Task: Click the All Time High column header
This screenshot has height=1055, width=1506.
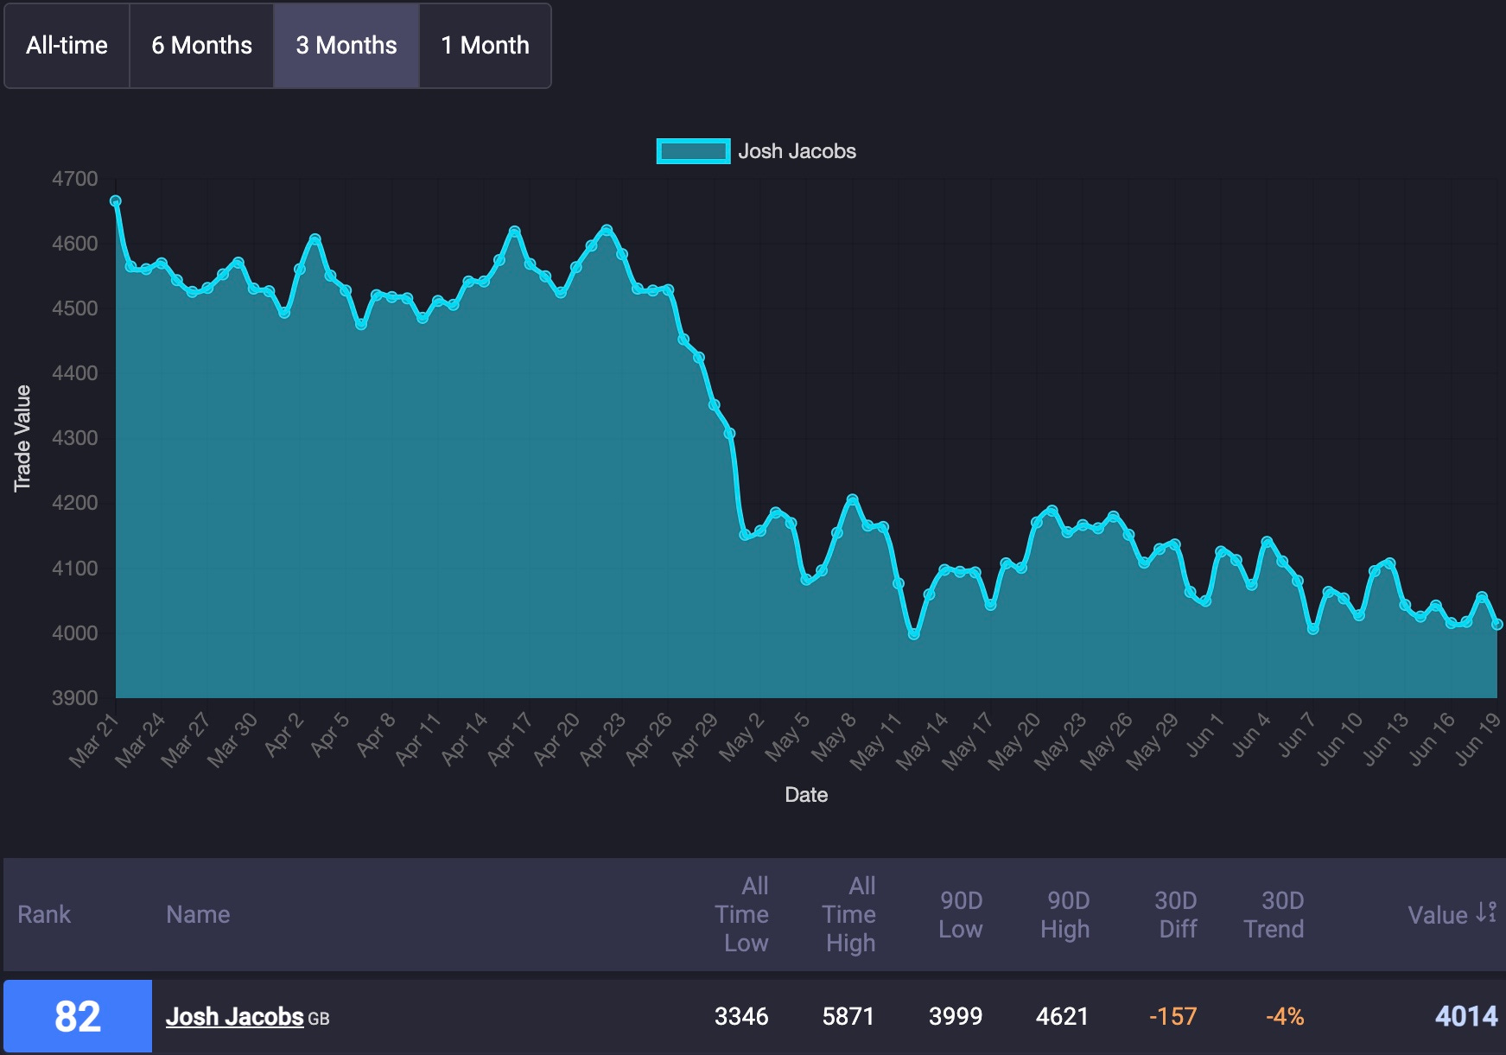Action: click(849, 914)
